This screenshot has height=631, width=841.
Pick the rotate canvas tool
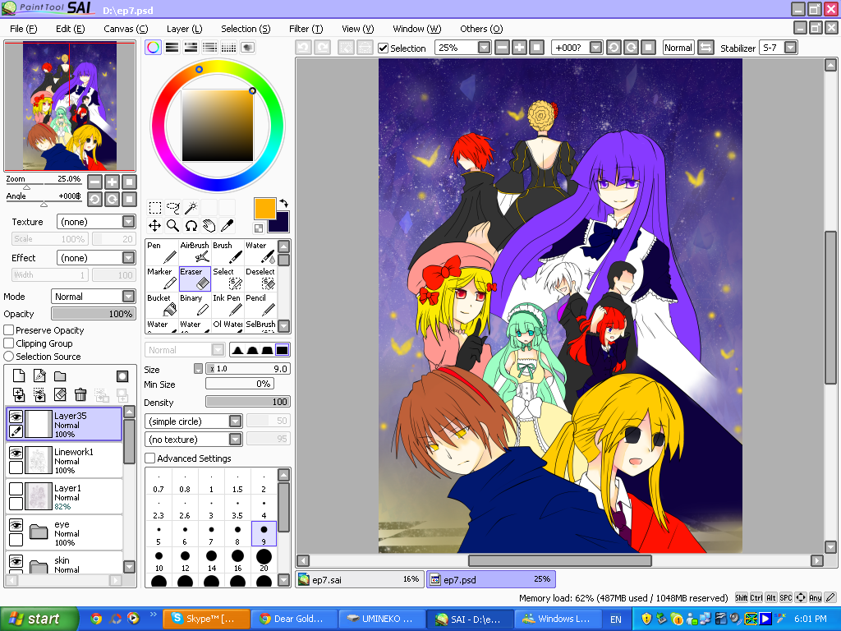pos(191,226)
